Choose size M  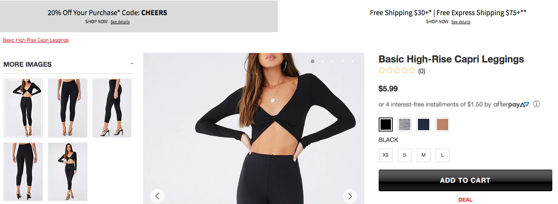click(424, 155)
